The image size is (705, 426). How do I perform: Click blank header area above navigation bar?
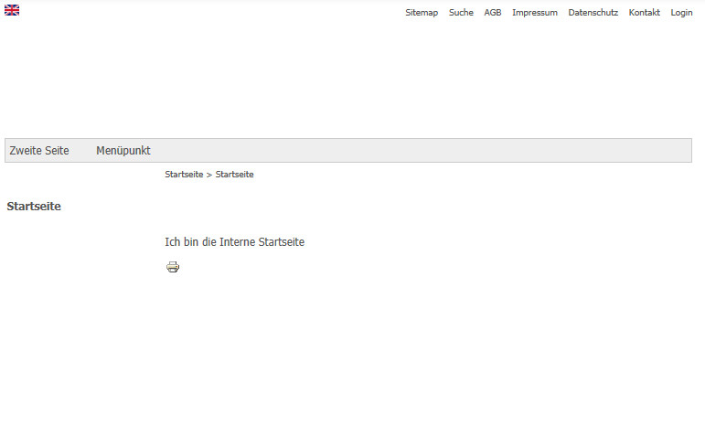pos(352,82)
